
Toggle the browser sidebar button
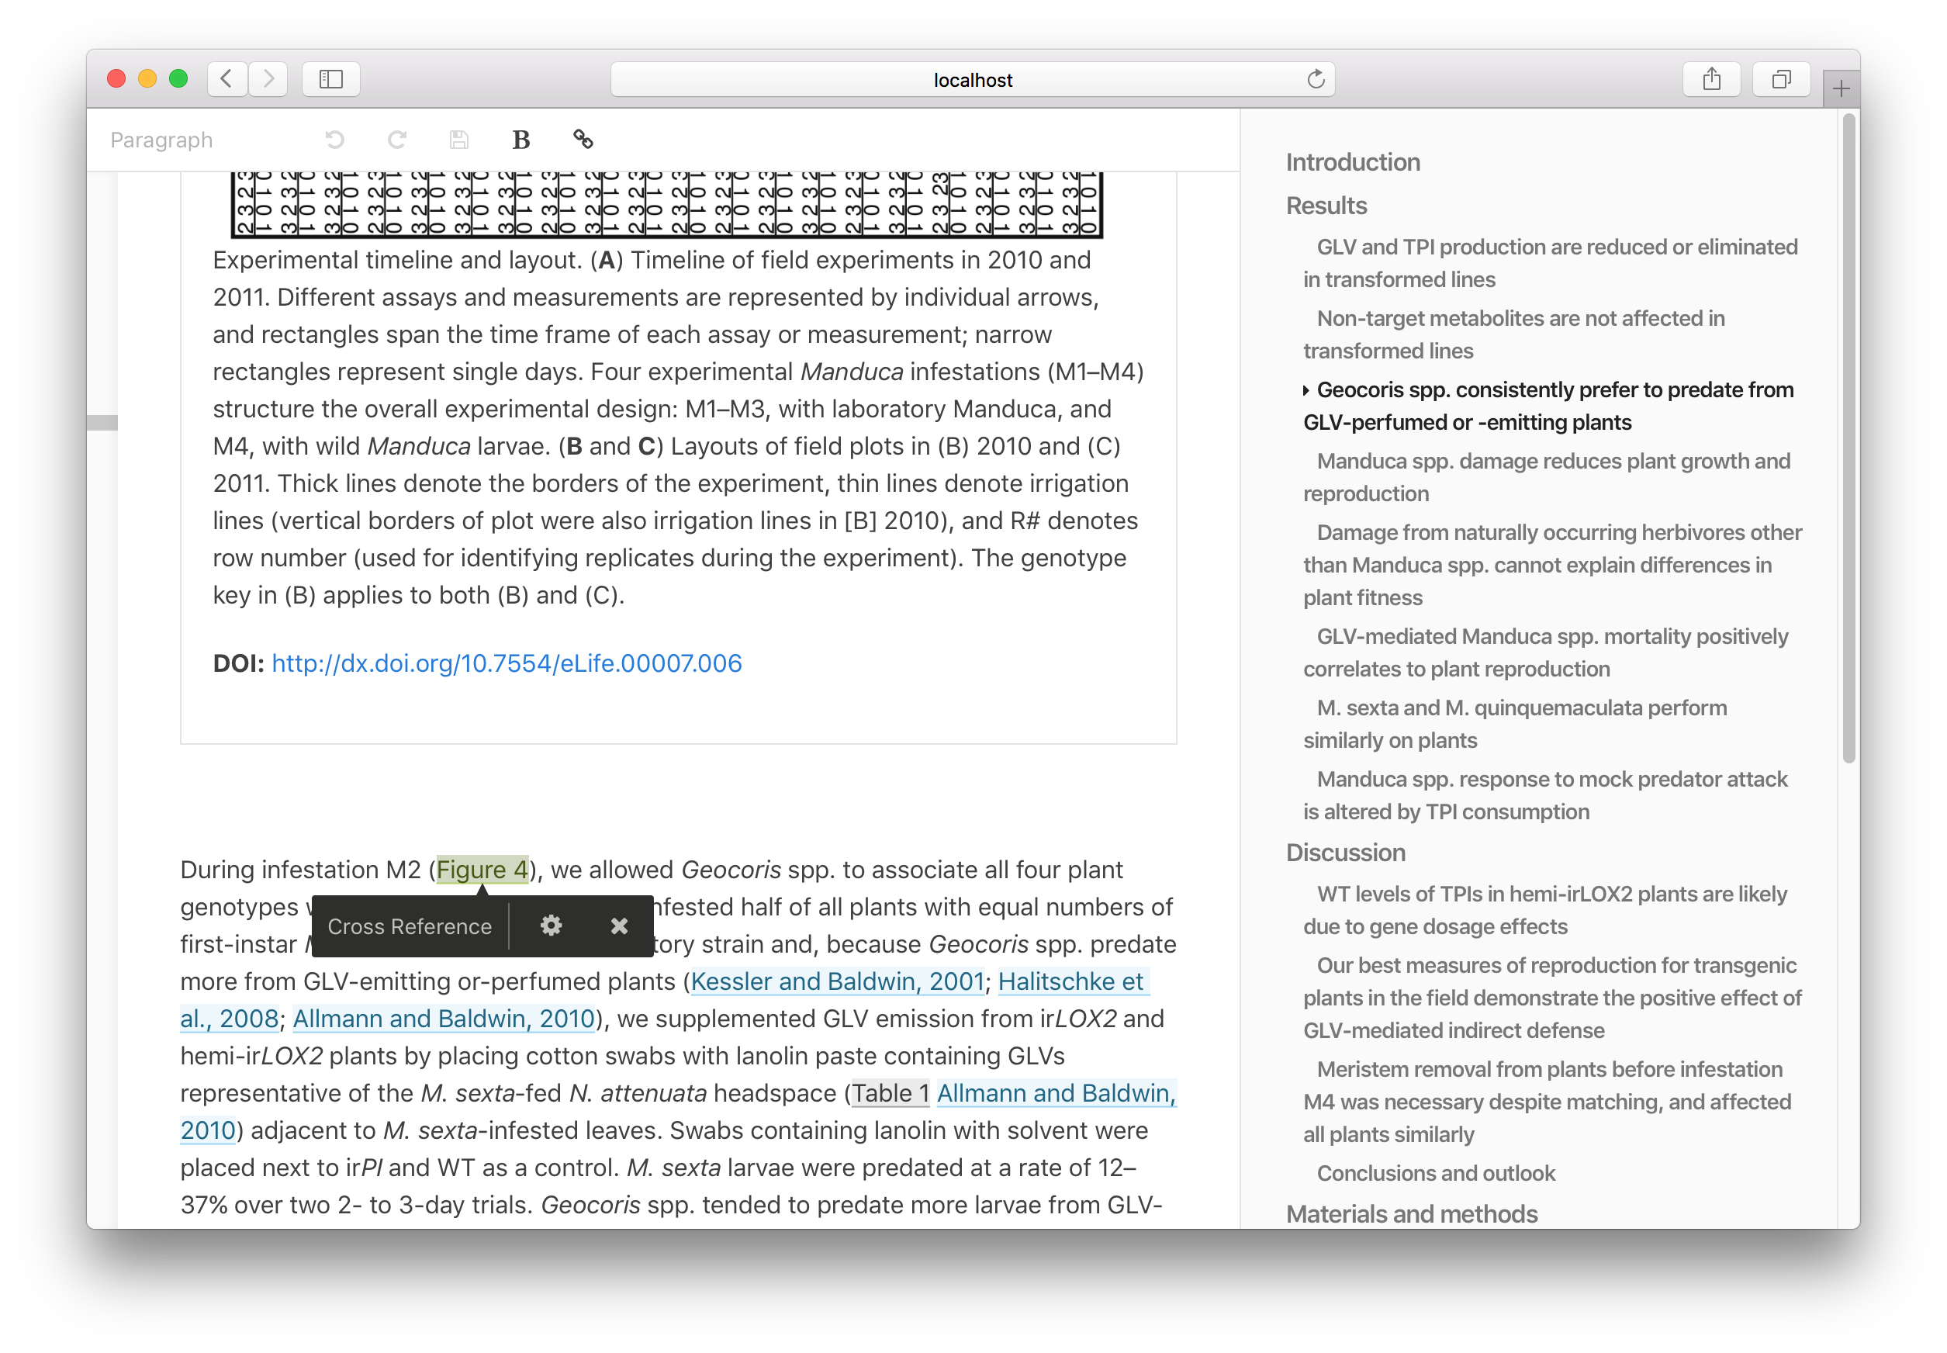pyautogui.click(x=330, y=80)
